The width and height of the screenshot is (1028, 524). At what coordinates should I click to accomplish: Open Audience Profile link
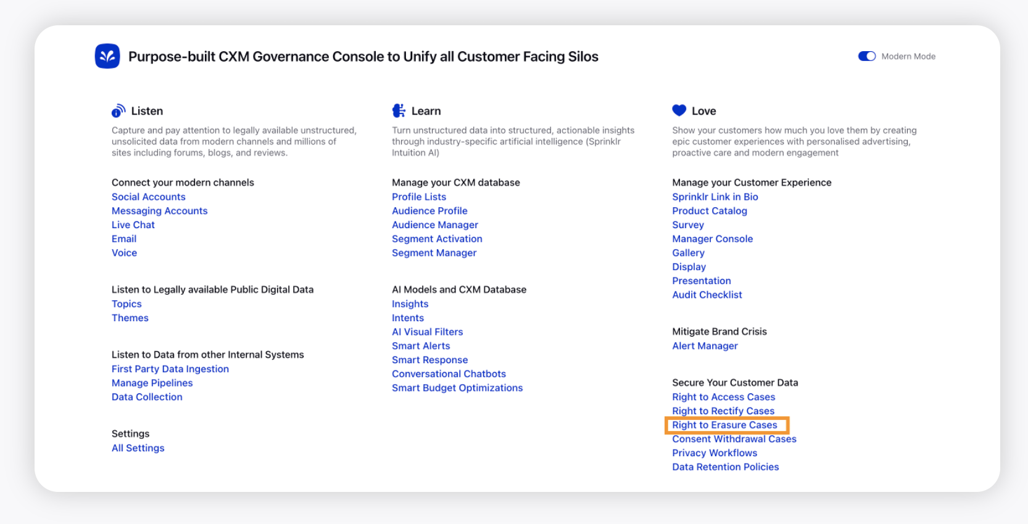tap(429, 211)
